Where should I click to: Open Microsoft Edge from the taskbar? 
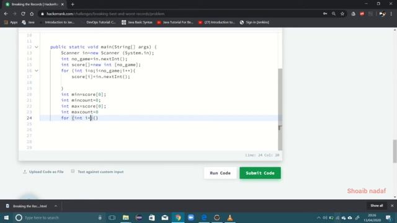[x=204, y=217]
